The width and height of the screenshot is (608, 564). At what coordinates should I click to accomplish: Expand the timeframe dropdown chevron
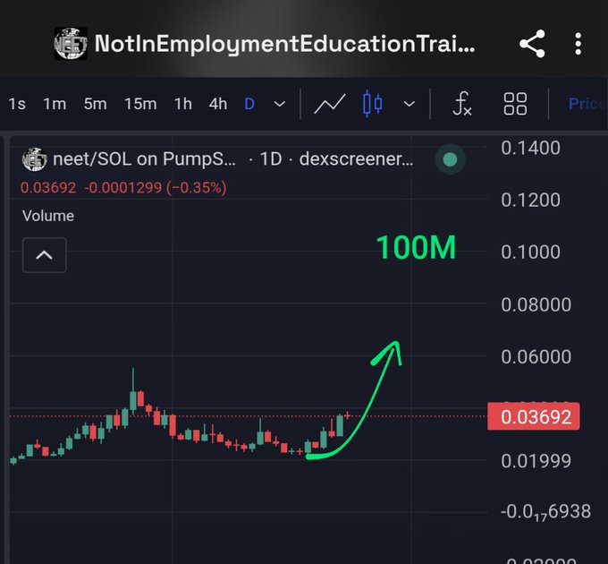tap(280, 104)
